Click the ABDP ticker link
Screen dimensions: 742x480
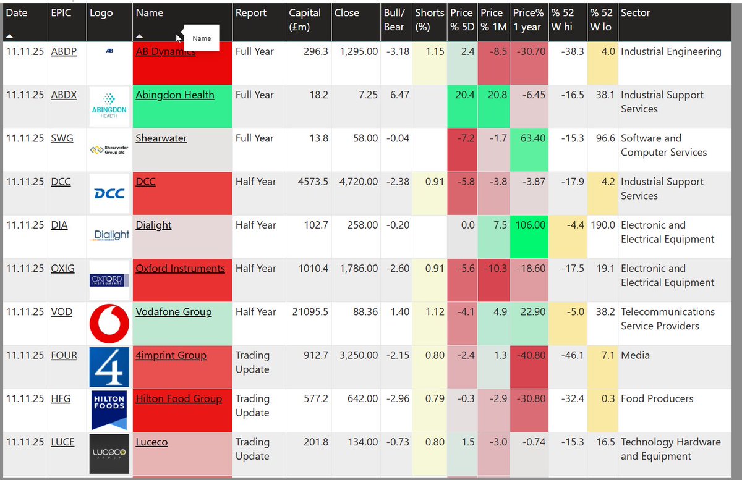64,52
